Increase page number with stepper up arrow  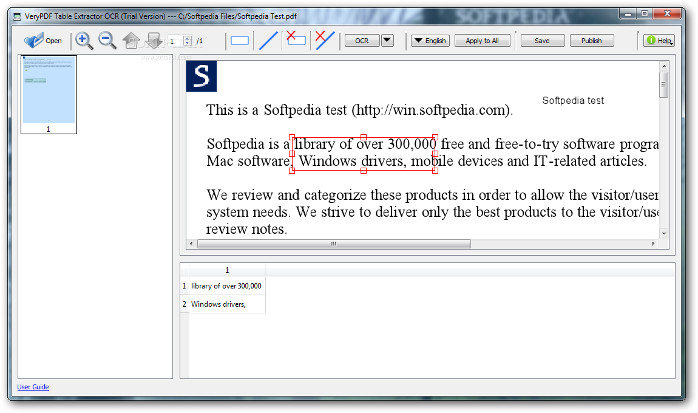click(x=188, y=38)
